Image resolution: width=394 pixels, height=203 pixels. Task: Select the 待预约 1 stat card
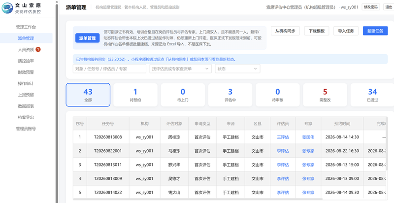(135, 95)
